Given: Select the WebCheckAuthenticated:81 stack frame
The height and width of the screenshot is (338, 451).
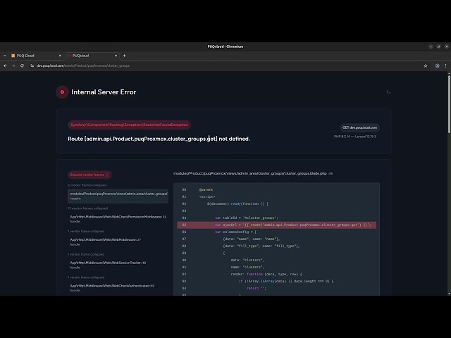Looking at the screenshot, I should (x=118, y=288).
